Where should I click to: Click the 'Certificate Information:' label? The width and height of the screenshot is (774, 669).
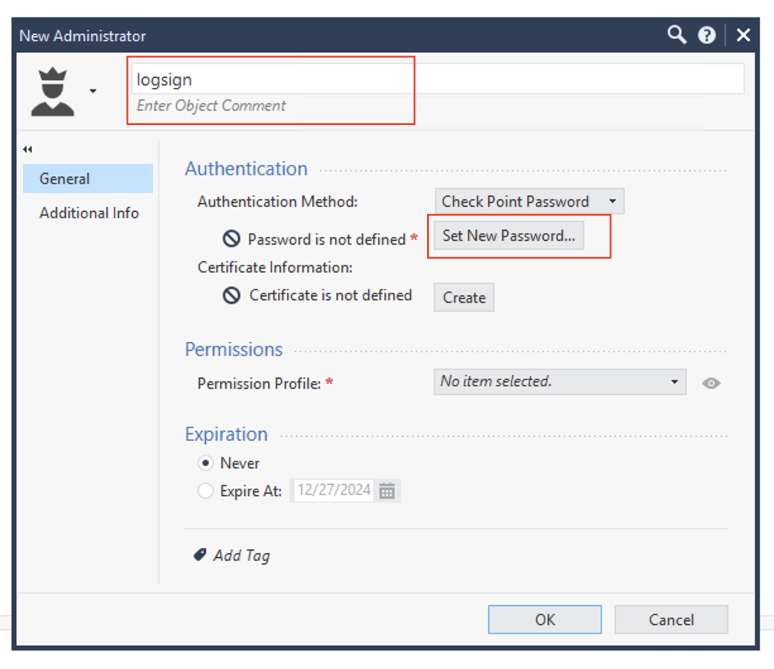[x=275, y=267]
